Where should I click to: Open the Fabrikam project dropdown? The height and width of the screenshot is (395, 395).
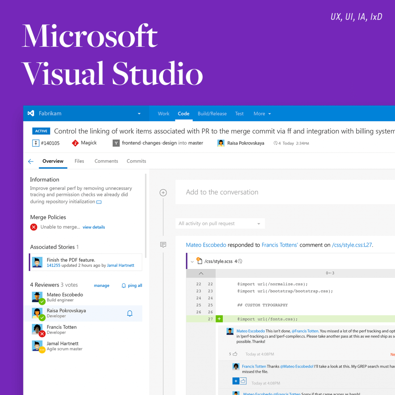coord(139,114)
